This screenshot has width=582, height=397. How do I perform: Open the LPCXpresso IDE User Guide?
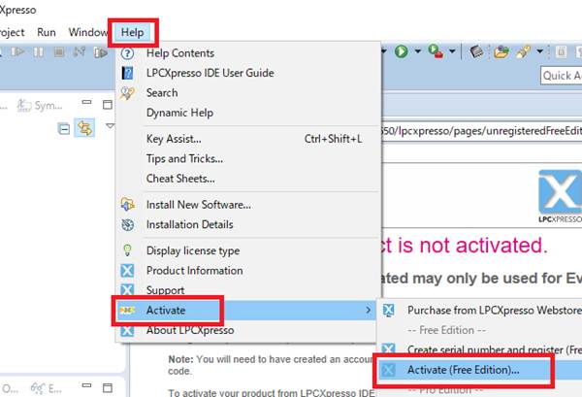210,73
